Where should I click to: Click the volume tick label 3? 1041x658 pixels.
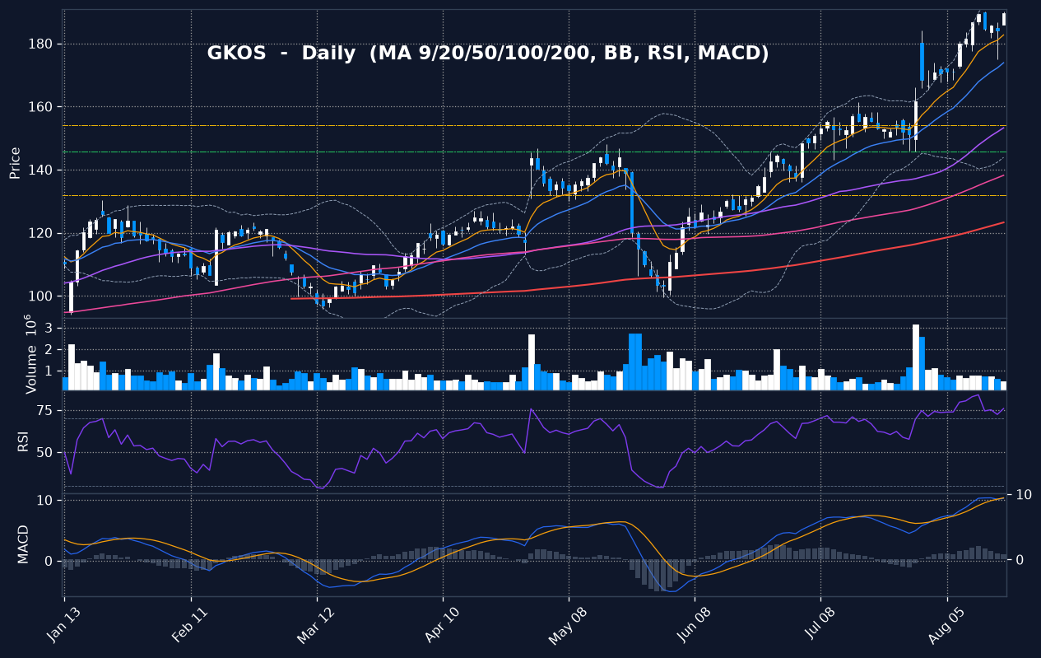pyautogui.click(x=49, y=329)
